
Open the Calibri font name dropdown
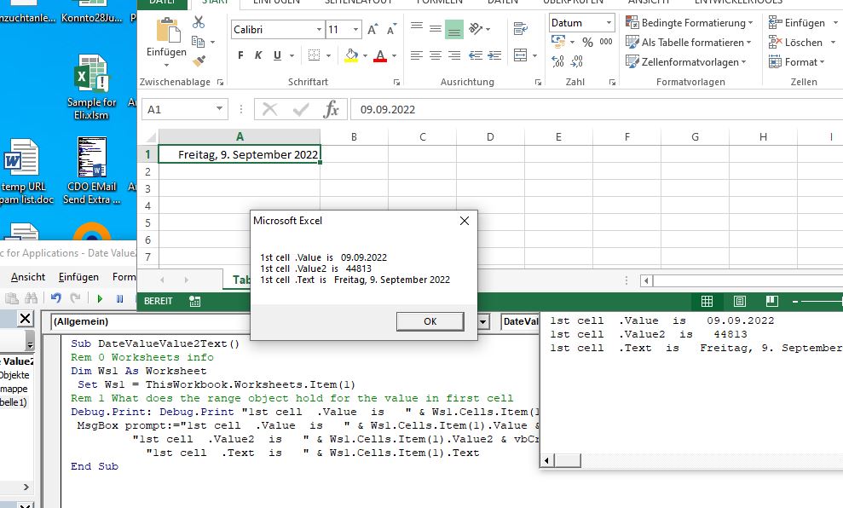319,30
